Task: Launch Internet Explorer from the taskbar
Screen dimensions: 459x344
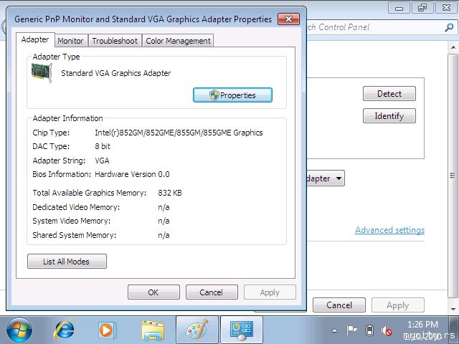Action: click(64, 330)
